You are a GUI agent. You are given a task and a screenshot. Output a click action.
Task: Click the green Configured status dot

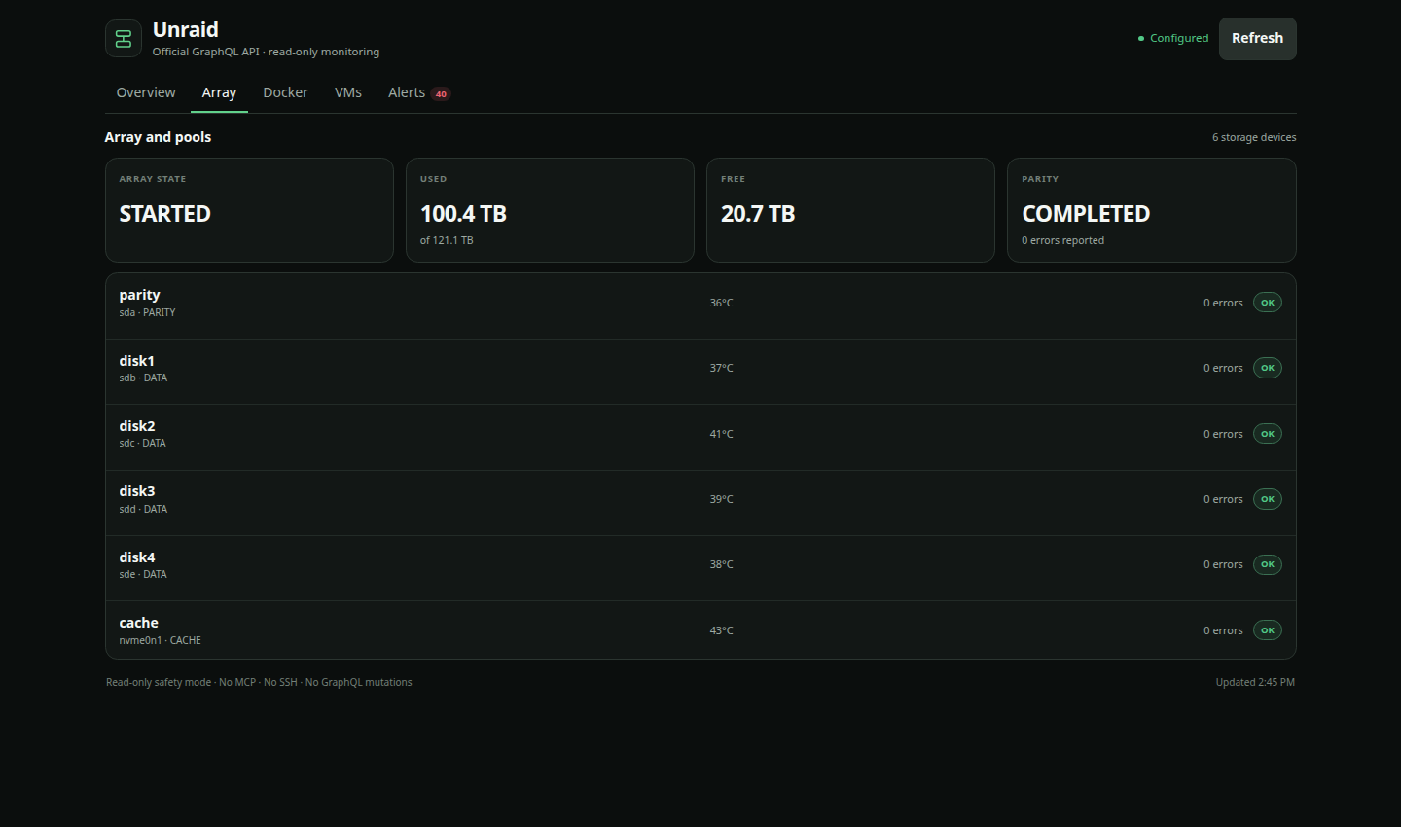coord(1141,39)
